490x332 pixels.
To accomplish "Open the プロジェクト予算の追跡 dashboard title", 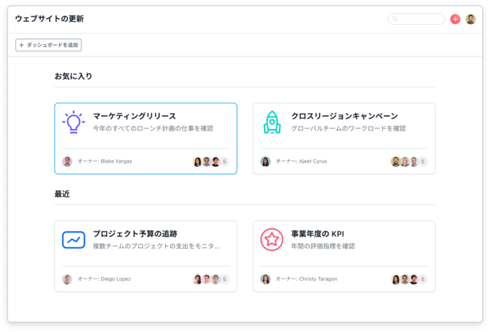I will tap(135, 234).
